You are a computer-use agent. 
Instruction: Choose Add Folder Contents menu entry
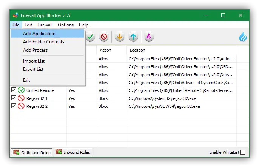click(x=48, y=42)
